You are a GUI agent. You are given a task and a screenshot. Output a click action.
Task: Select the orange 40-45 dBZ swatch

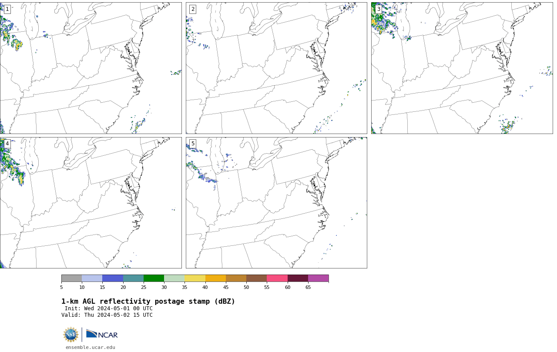[215, 278]
